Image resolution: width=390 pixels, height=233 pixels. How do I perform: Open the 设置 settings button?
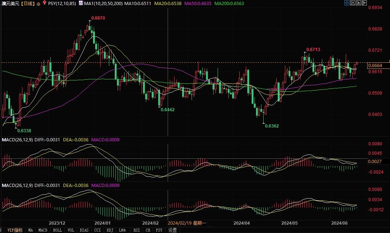(x=173, y=230)
